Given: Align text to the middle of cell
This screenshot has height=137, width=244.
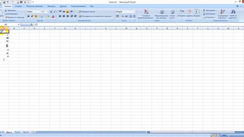Looking at the screenshot, I should pos(64,11).
